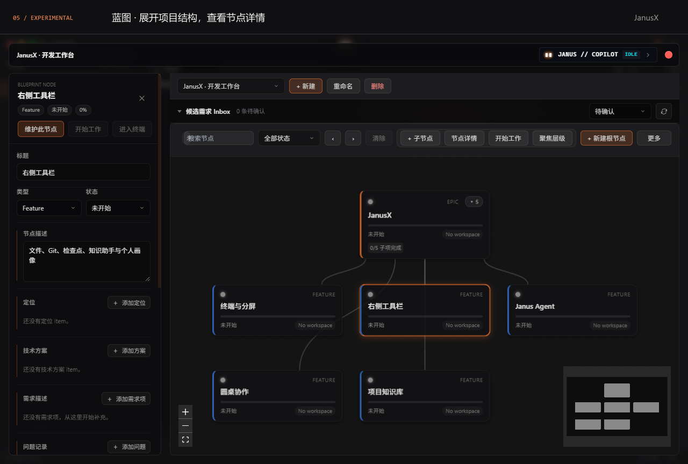Open the 全部状态 status filter dropdown
Screen dimensions: 688x464
pyautogui.click(x=289, y=138)
